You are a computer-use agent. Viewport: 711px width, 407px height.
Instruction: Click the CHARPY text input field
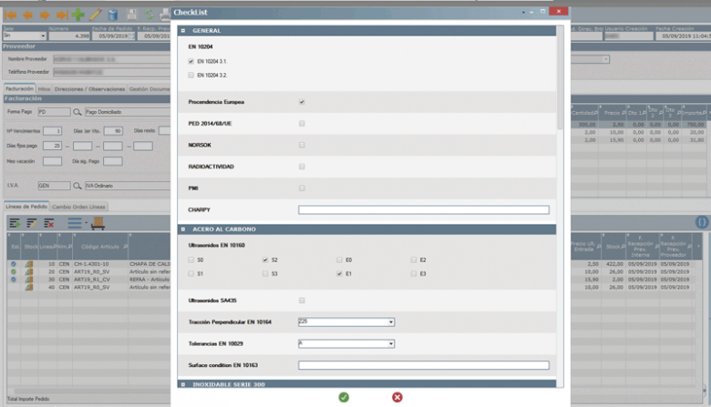[x=424, y=209]
